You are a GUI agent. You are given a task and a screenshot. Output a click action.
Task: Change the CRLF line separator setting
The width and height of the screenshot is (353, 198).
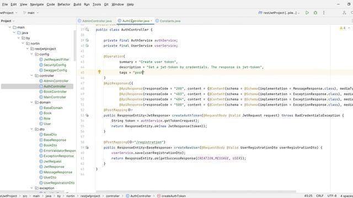point(320,196)
